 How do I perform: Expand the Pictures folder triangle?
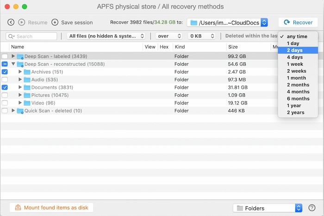pos(20,95)
